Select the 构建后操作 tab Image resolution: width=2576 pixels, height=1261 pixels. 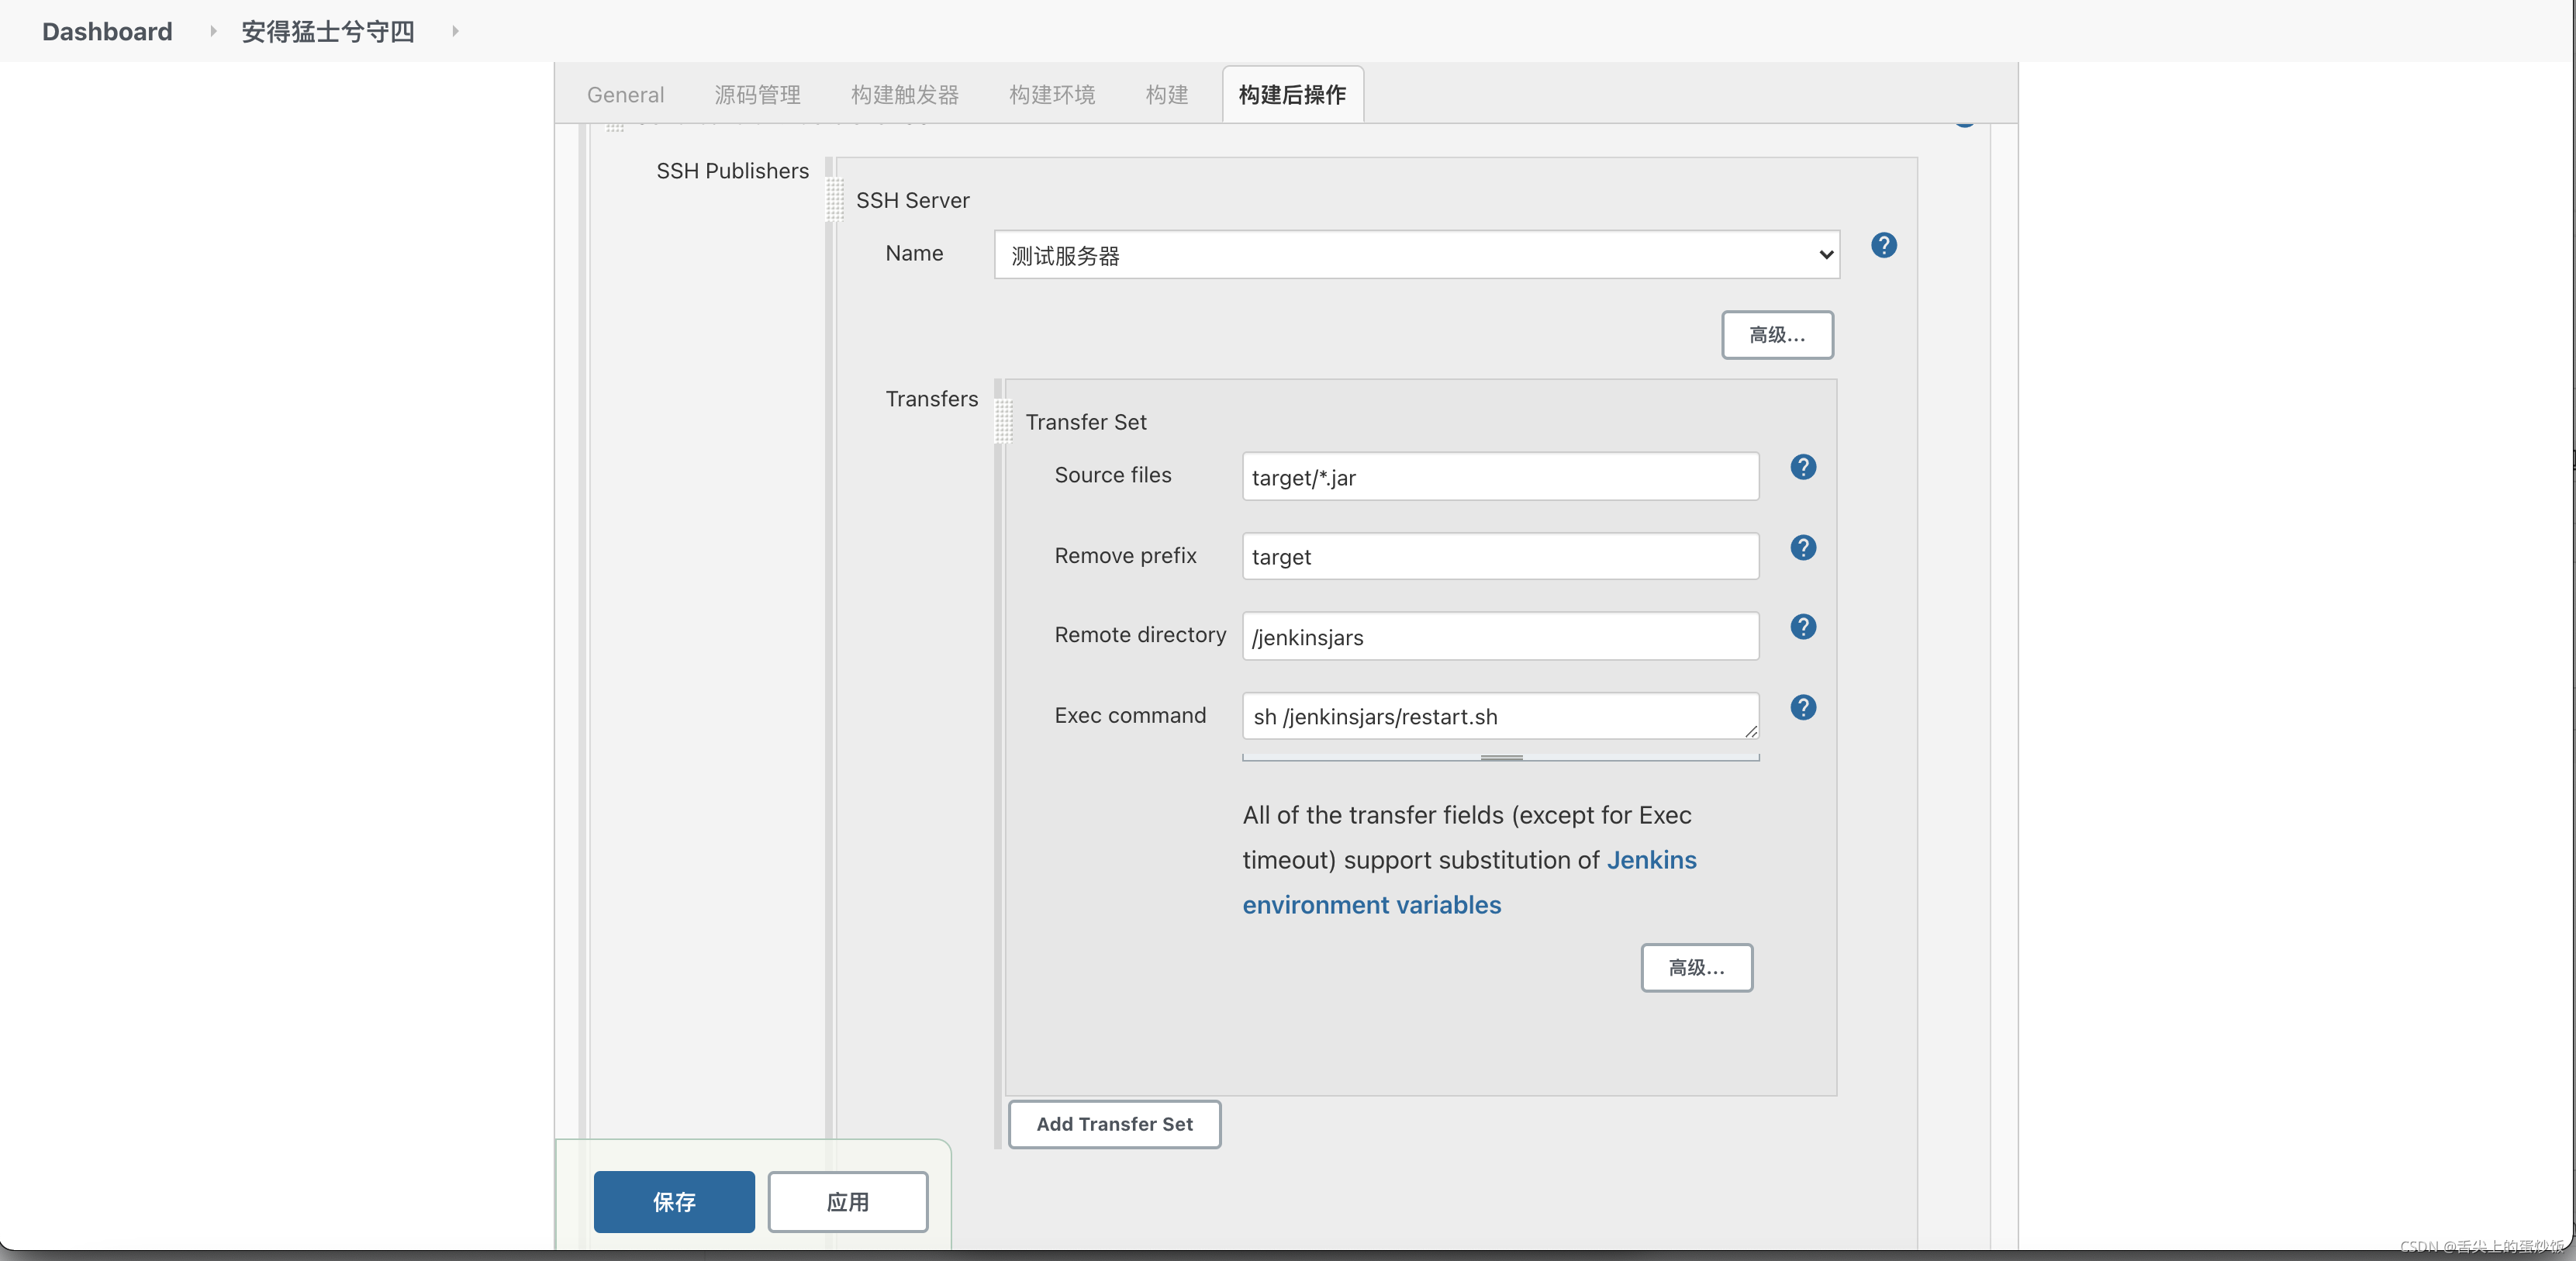tap(1291, 95)
